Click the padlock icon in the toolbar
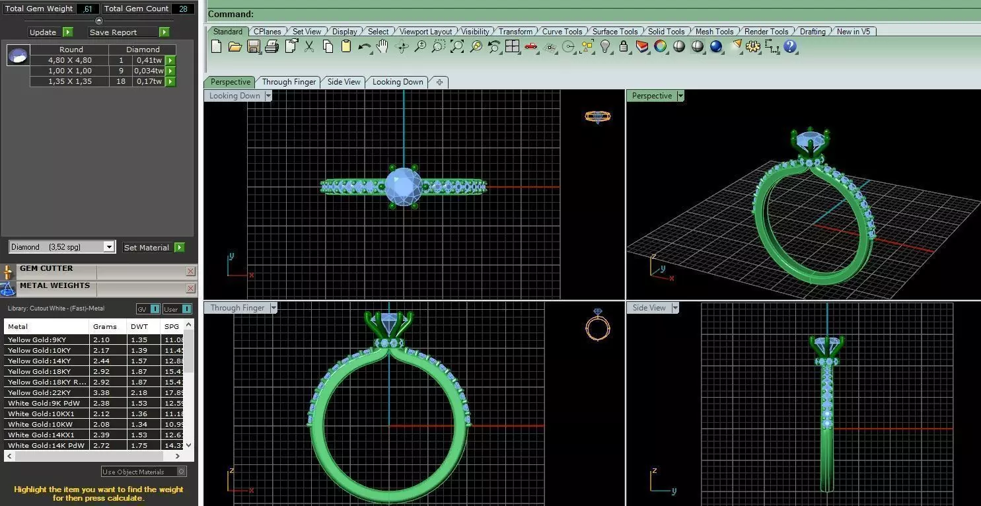The height and width of the screenshot is (506, 981). 623,46
